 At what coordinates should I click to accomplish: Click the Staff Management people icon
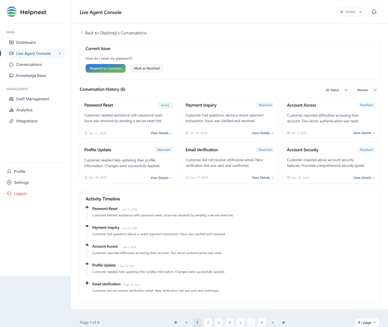(x=11, y=99)
